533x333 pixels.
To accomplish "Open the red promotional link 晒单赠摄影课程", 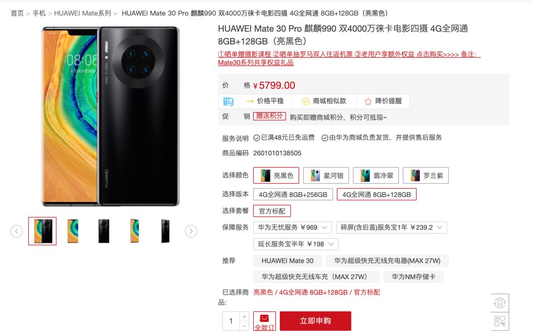I will pos(244,54).
